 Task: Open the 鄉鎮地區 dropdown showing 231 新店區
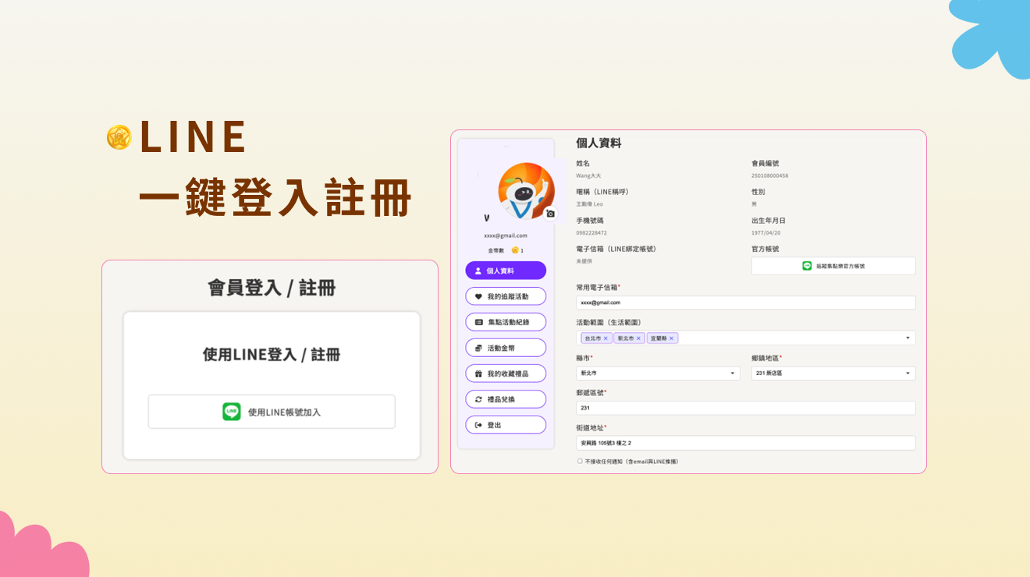pyautogui.click(x=833, y=373)
